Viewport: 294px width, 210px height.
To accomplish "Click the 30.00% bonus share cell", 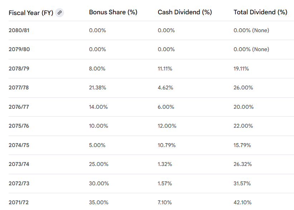I will (99, 184).
